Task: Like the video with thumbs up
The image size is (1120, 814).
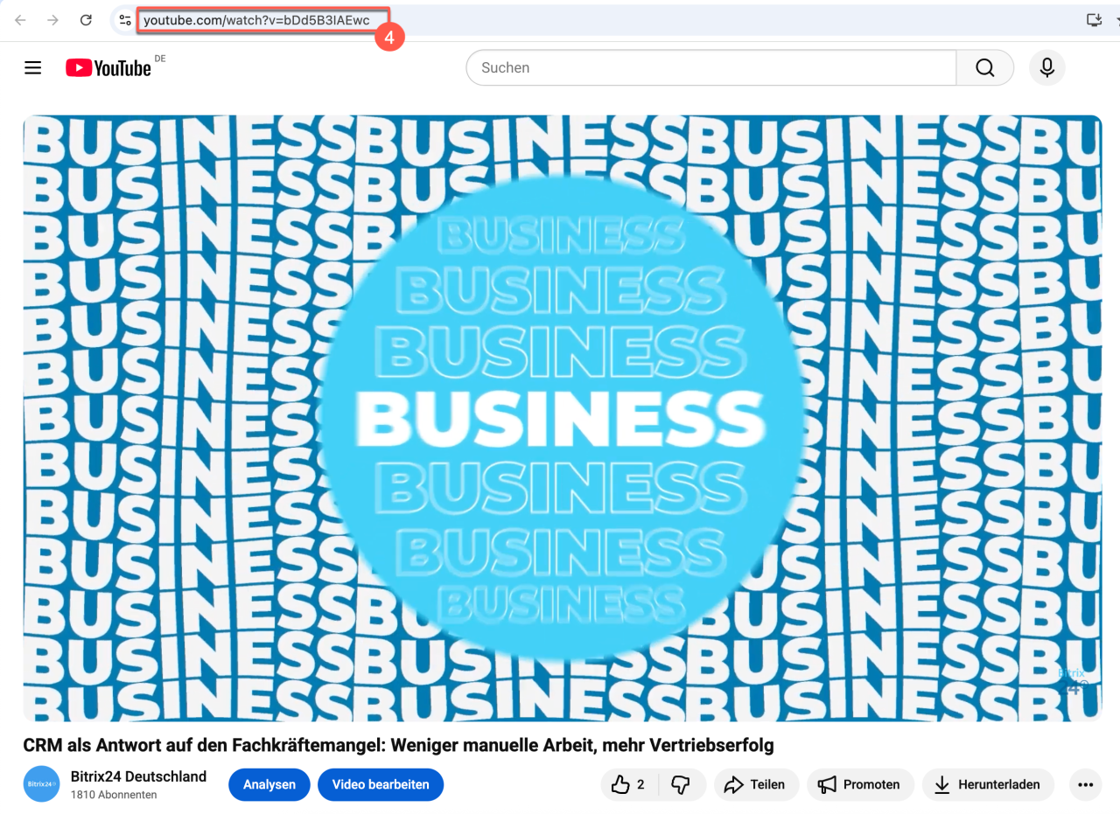Action: coord(629,784)
